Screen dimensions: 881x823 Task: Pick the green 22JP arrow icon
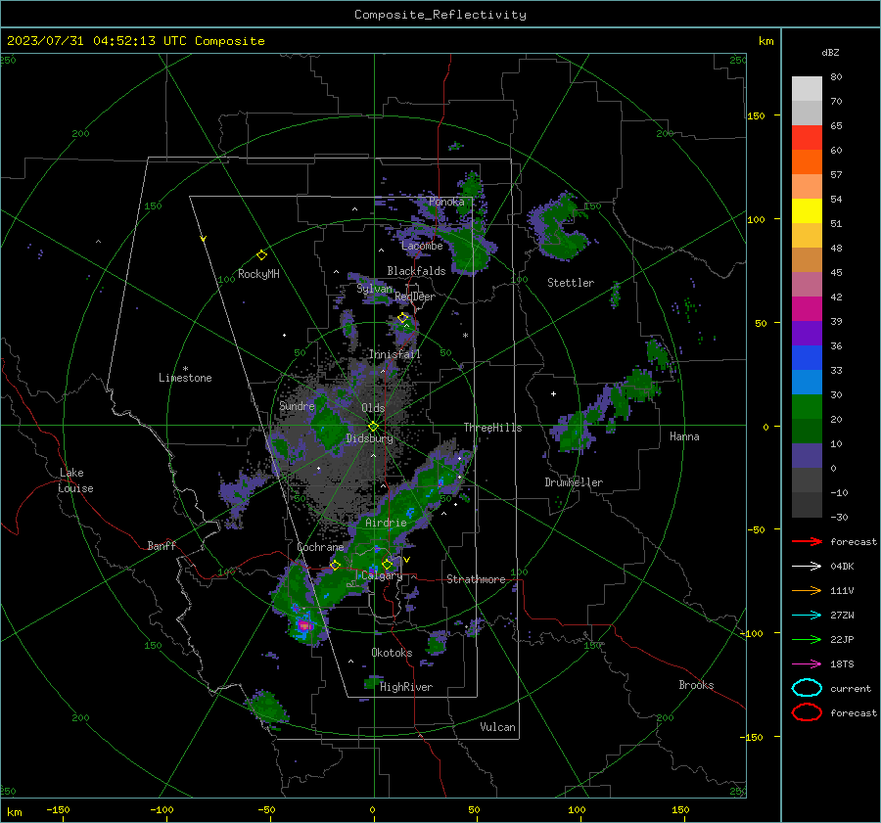[807, 639]
